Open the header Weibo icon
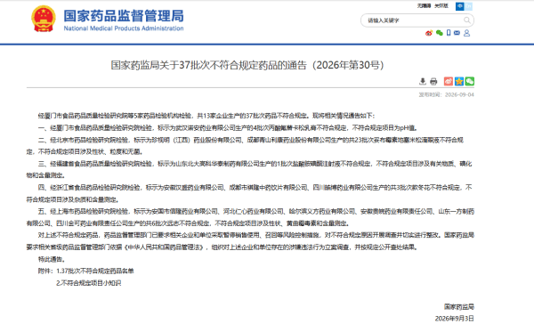Image resolution: width=534 pixels, height=324 pixels. tap(429, 33)
